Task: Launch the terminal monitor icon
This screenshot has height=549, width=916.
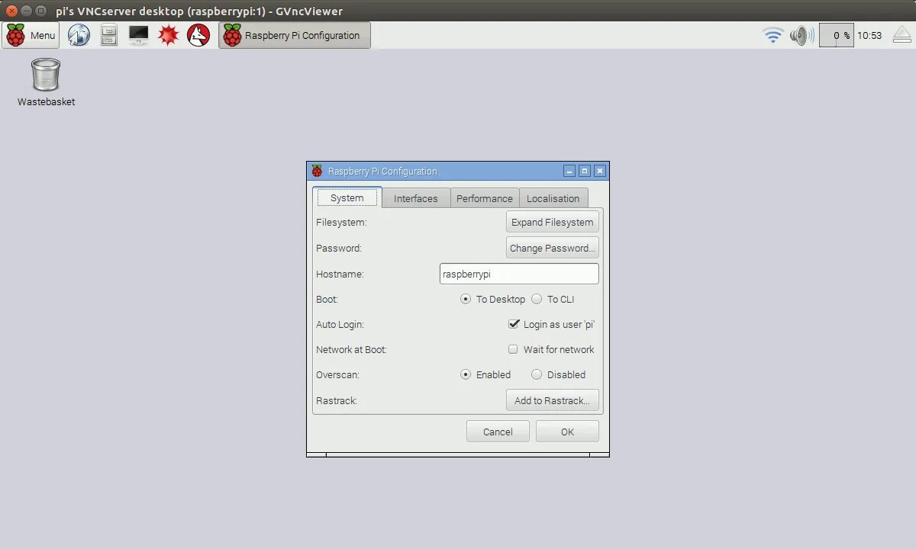Action: point(138,35)
